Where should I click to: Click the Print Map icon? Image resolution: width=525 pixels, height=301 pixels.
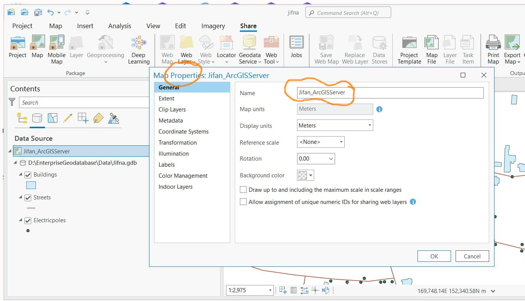click(x=493, y=43)
